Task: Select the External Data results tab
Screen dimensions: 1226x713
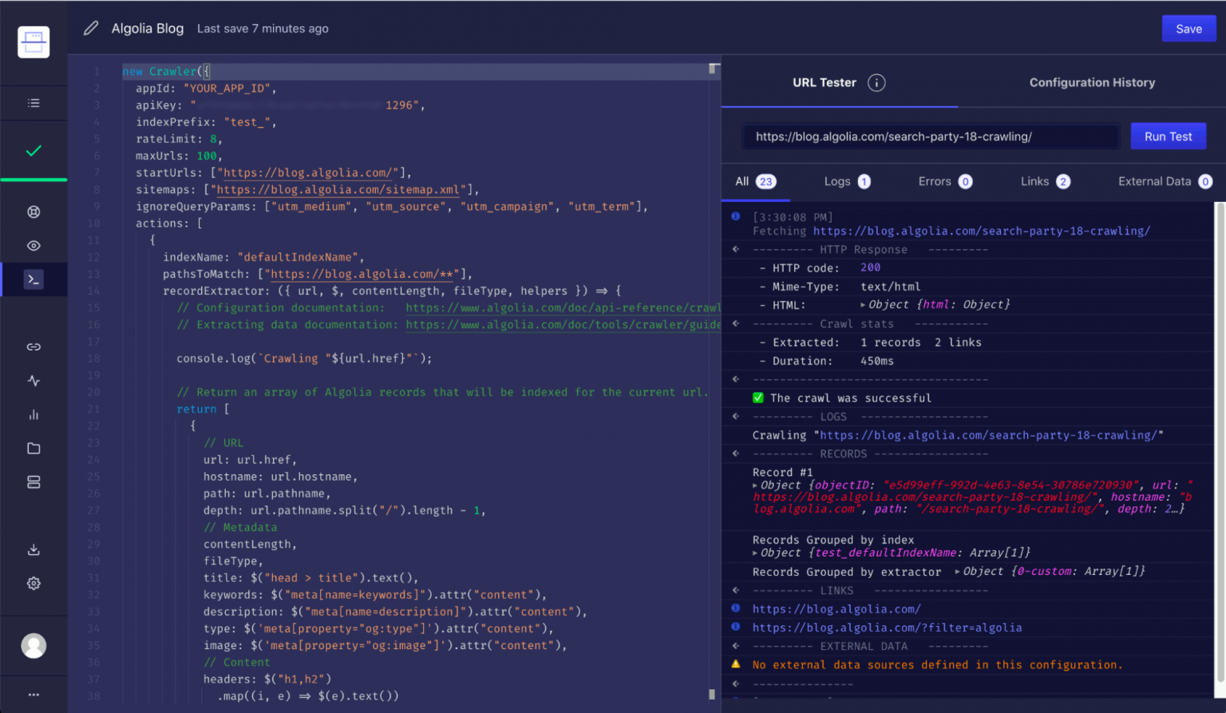Action: (1165, 181)
